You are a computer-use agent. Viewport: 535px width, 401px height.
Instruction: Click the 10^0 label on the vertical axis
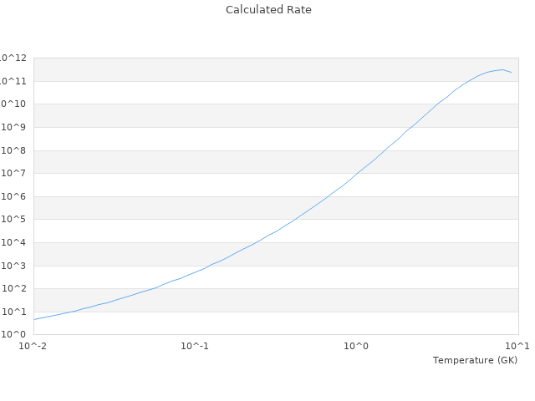tap(17, 334)
